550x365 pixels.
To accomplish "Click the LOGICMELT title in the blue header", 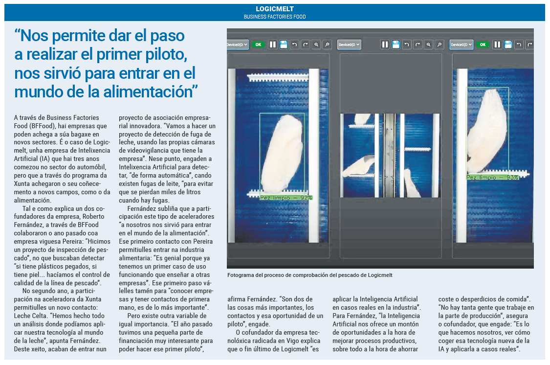I will (275, 9).
